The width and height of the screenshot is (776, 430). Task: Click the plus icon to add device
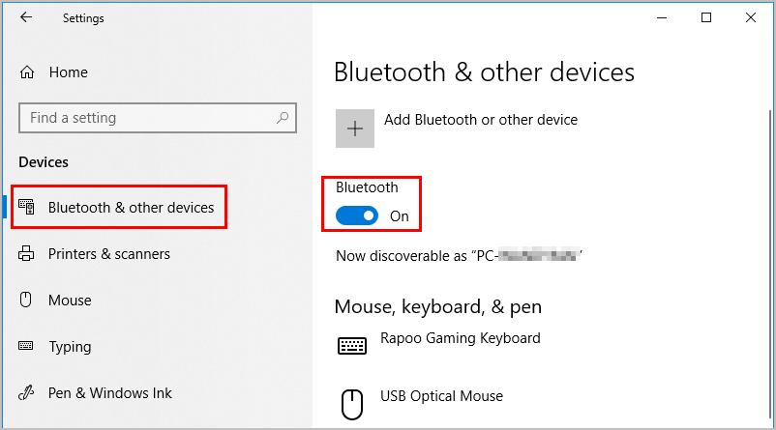[355, 129]
